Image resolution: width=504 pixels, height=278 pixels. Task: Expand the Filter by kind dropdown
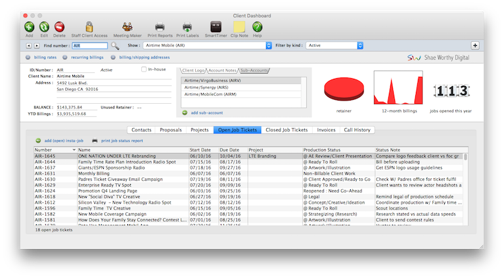click(361, 46)
